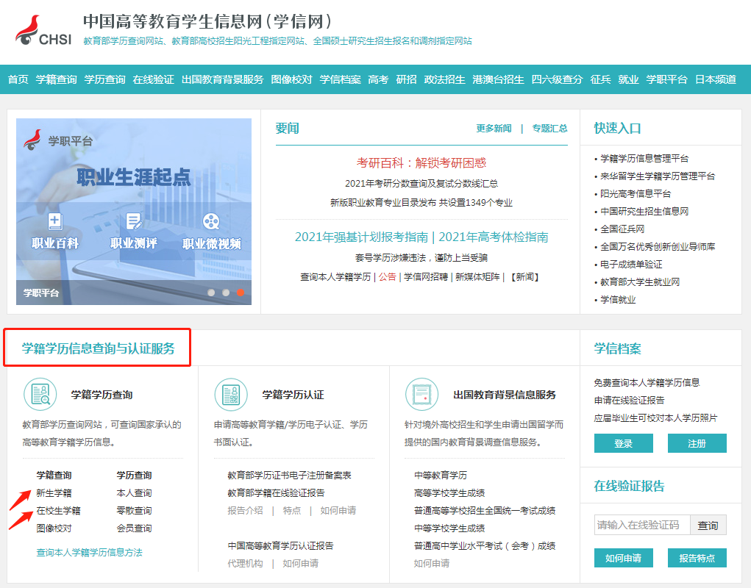751x588 pixels.
Task: Open 四六级查分 navigation item
Action: (x=557, y=79)
